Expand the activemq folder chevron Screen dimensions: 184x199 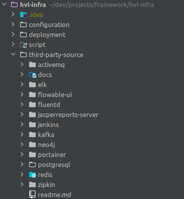coord(22,64)
